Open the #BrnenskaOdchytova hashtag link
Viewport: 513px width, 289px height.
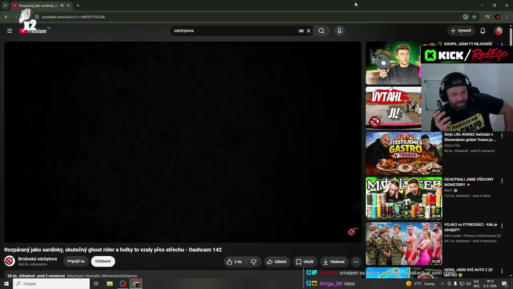pyautogui.click(x=119, y=276)
